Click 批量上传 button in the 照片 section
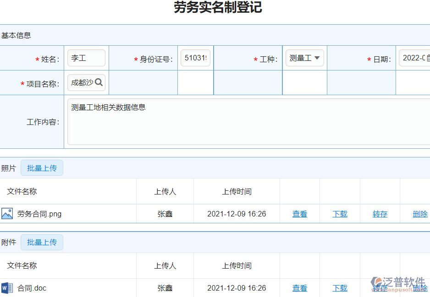This screenshot has height=297, width=430. tap(42, 167)
